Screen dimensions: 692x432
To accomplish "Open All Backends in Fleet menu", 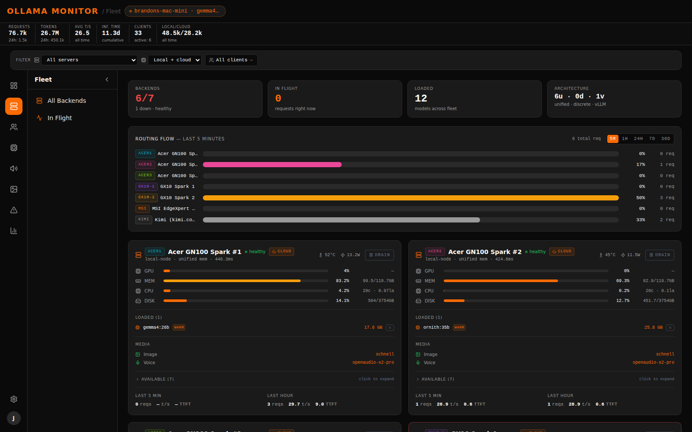I will point(72,101).
